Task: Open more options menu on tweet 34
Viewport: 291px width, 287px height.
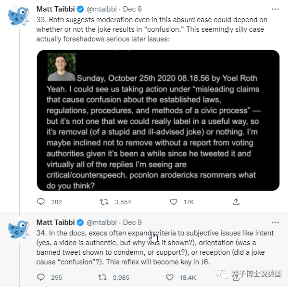Action: pos(275,222)
